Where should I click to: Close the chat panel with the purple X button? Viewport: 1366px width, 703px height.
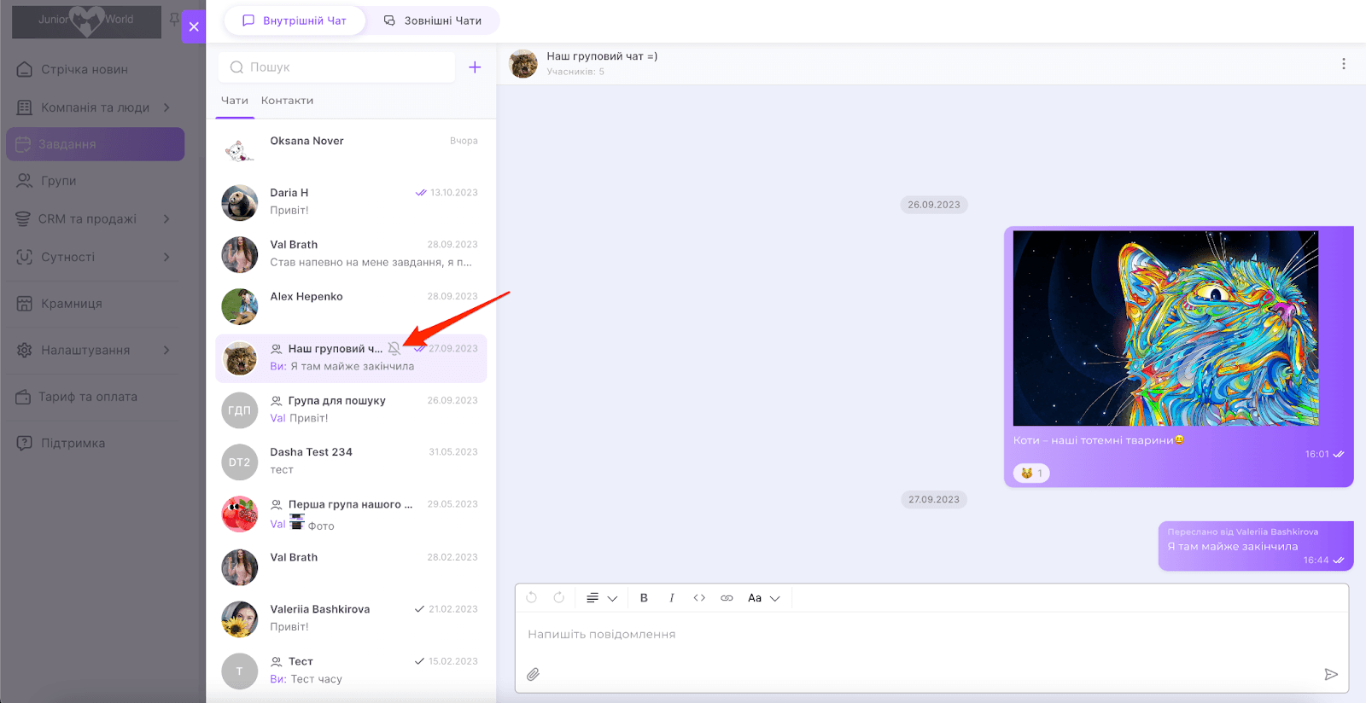coord(194,26)
